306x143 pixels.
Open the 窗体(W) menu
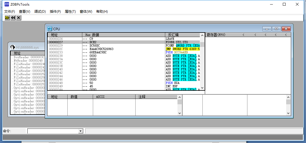pyautogui.click(x=86, y=12)
